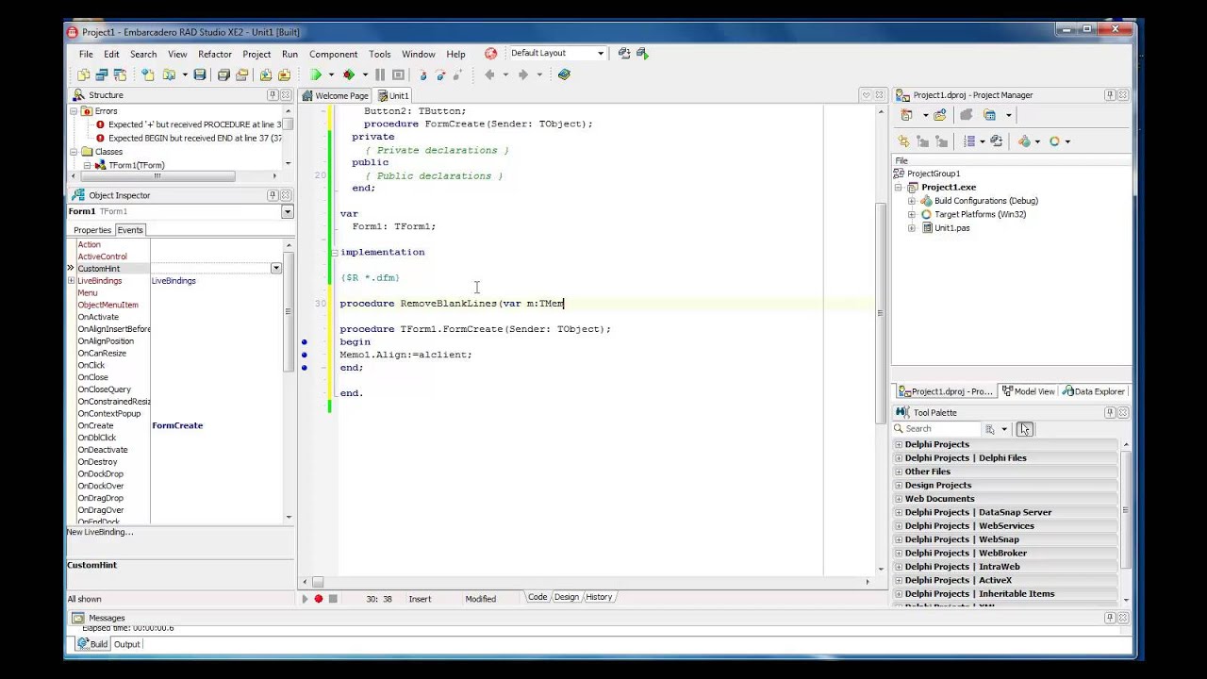Click the Build Configurations icon in Project Manager toolbar

coord(1025,141)
